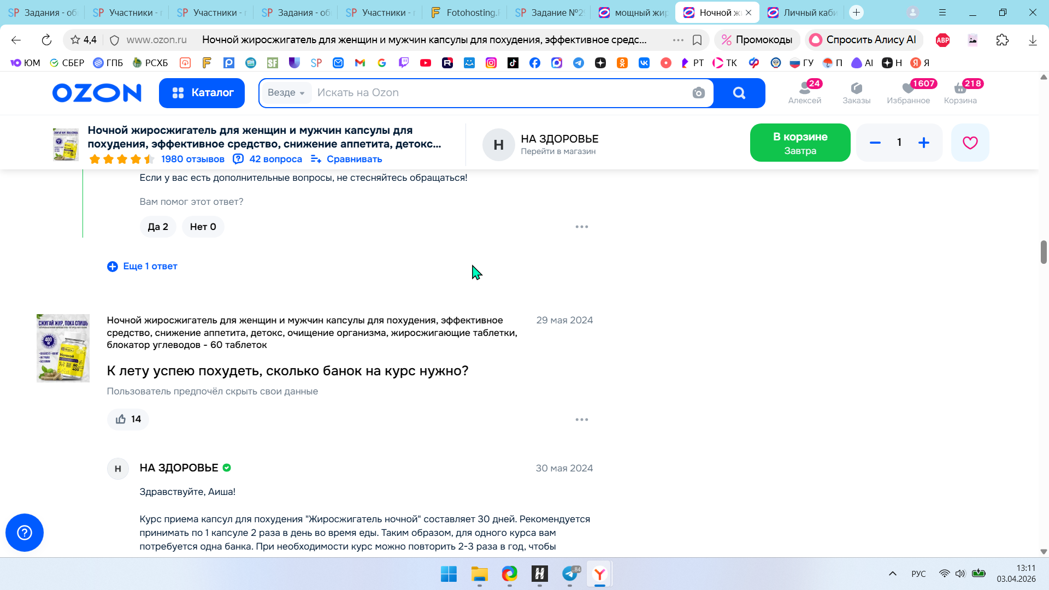Viewport: 1049px width, 590px height.
Task: Toggle favorite heart for this product
Action: [970, 143]
